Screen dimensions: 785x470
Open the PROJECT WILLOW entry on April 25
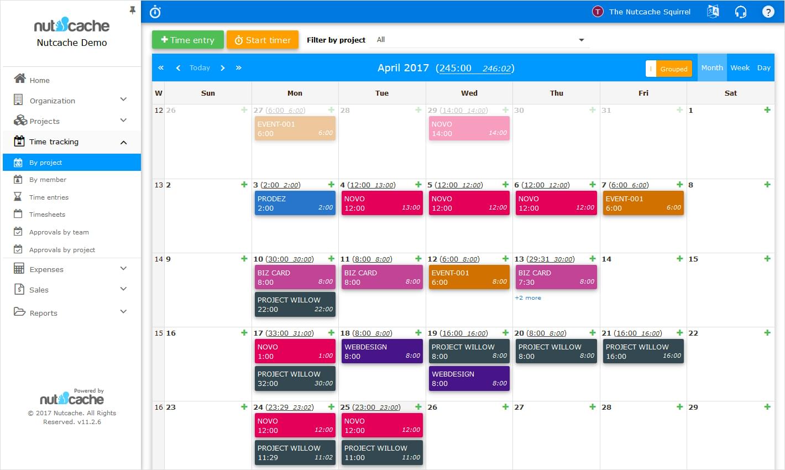click(x=382, y=452)
